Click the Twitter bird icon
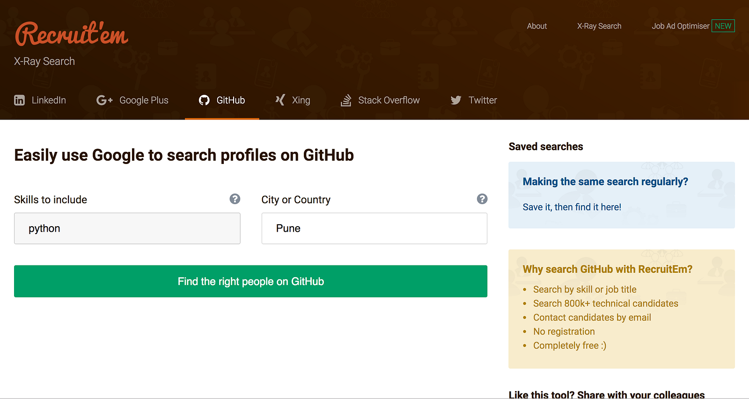This screenshot has height=399, width=749. pos(456,100)
